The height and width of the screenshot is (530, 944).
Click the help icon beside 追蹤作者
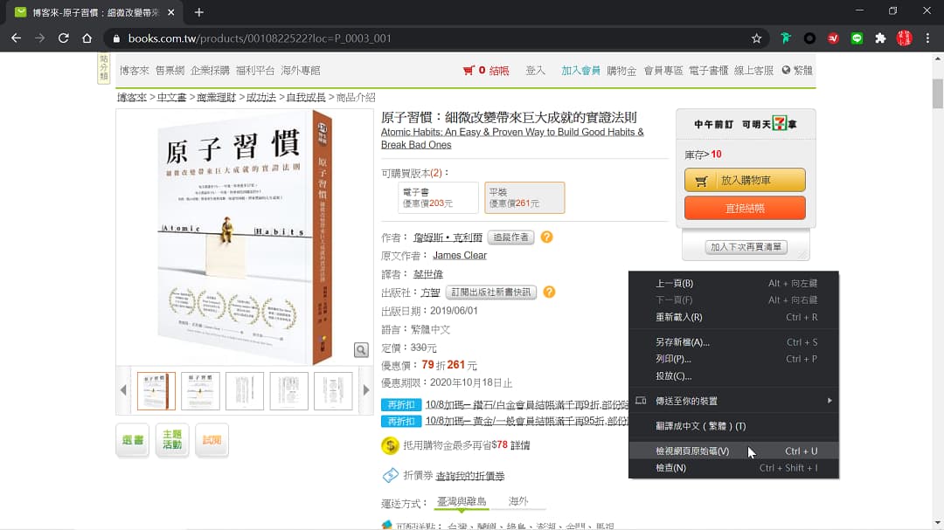(546, 237)
